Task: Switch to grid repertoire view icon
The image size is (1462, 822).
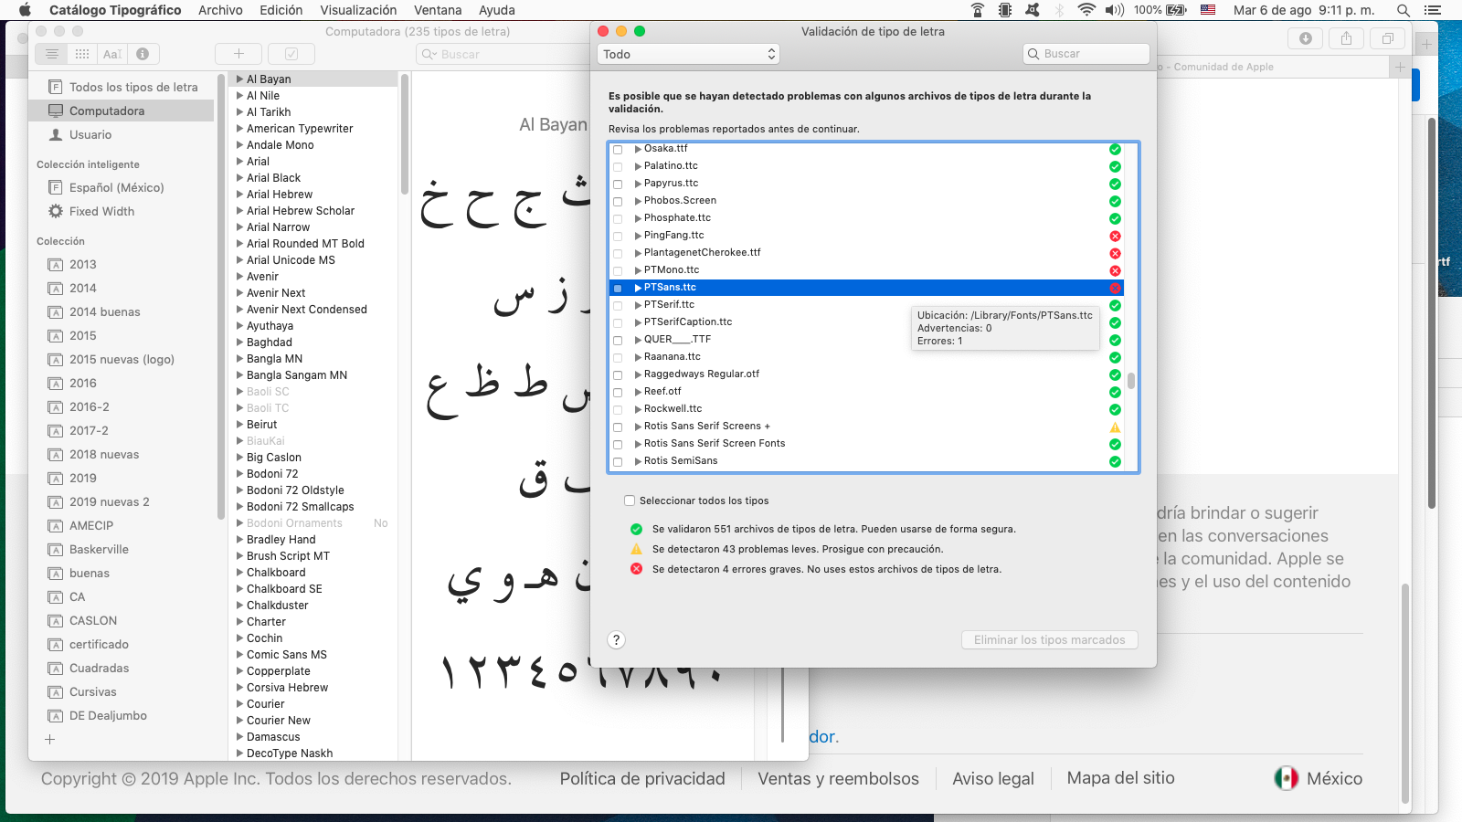Action: (82, 54)
